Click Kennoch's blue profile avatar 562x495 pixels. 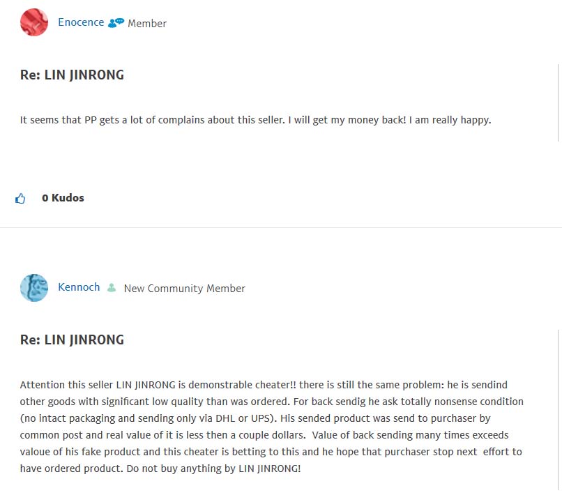34,288
